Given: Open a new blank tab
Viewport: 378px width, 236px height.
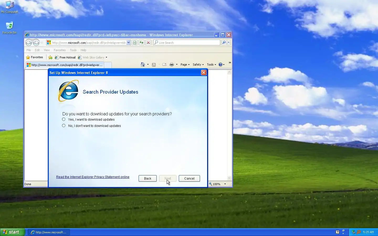Looking at the screenshot, I should (108, 65).
